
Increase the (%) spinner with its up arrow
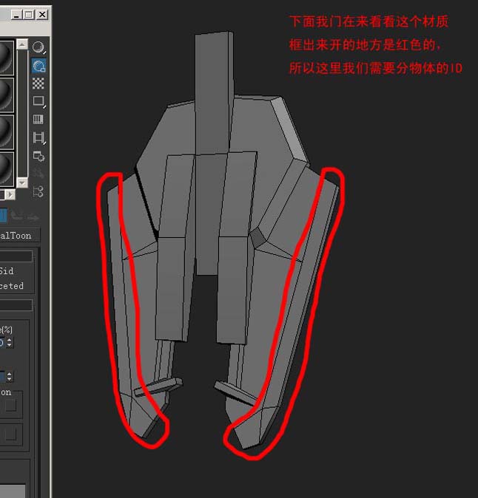[x=10, y=340]
